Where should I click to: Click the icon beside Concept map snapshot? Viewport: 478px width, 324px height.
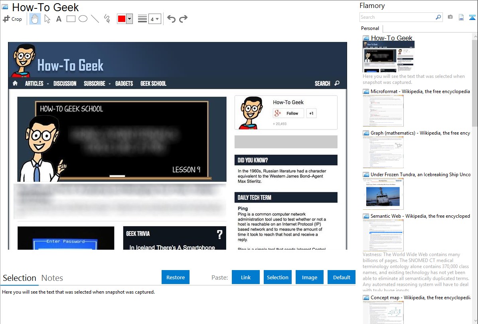366,297
